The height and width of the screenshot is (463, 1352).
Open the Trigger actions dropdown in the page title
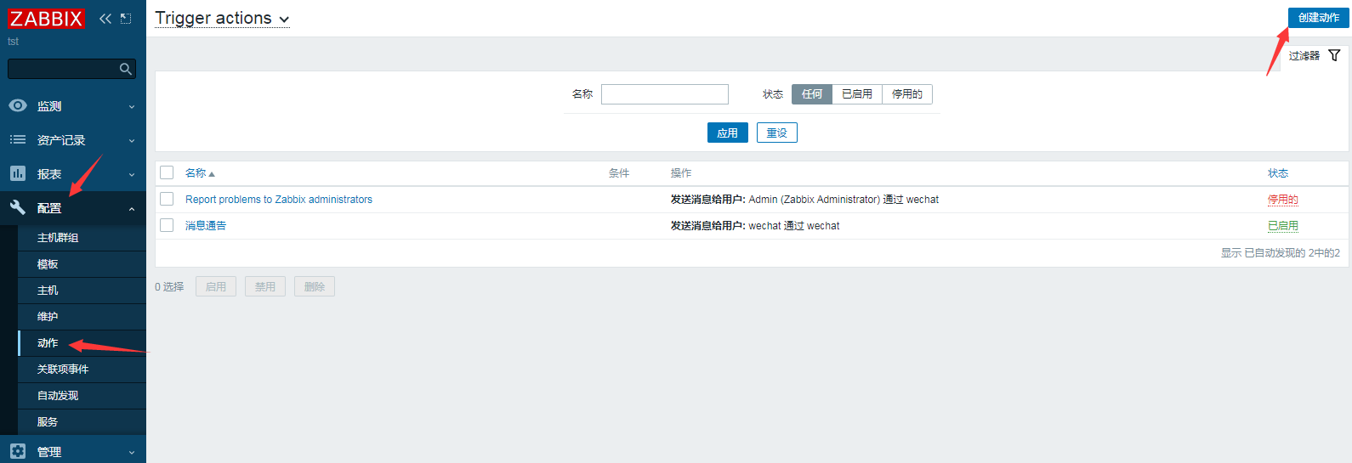click(x=222, y=19)
